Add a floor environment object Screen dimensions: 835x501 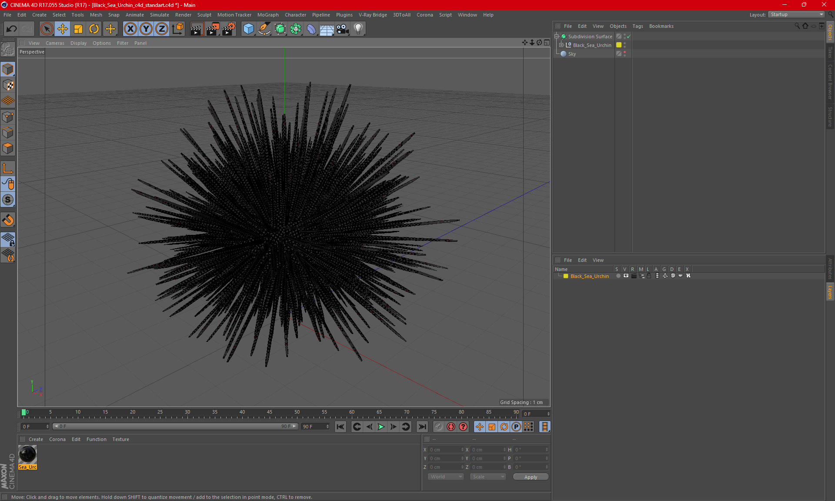click(x=327, y=29)
